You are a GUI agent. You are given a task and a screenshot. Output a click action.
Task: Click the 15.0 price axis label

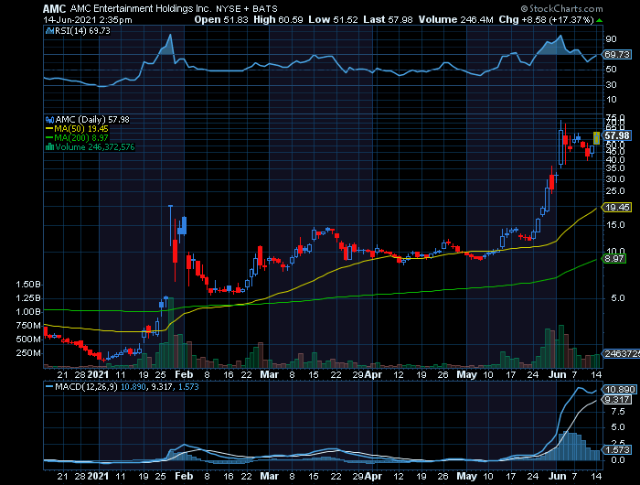coord(615,225)
